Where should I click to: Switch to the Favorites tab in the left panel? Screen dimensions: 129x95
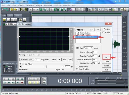click(18, 16)
